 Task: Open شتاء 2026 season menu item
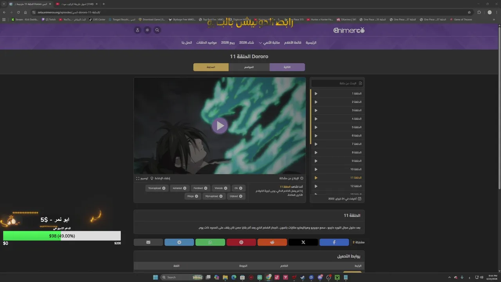[x=247, y=42]
